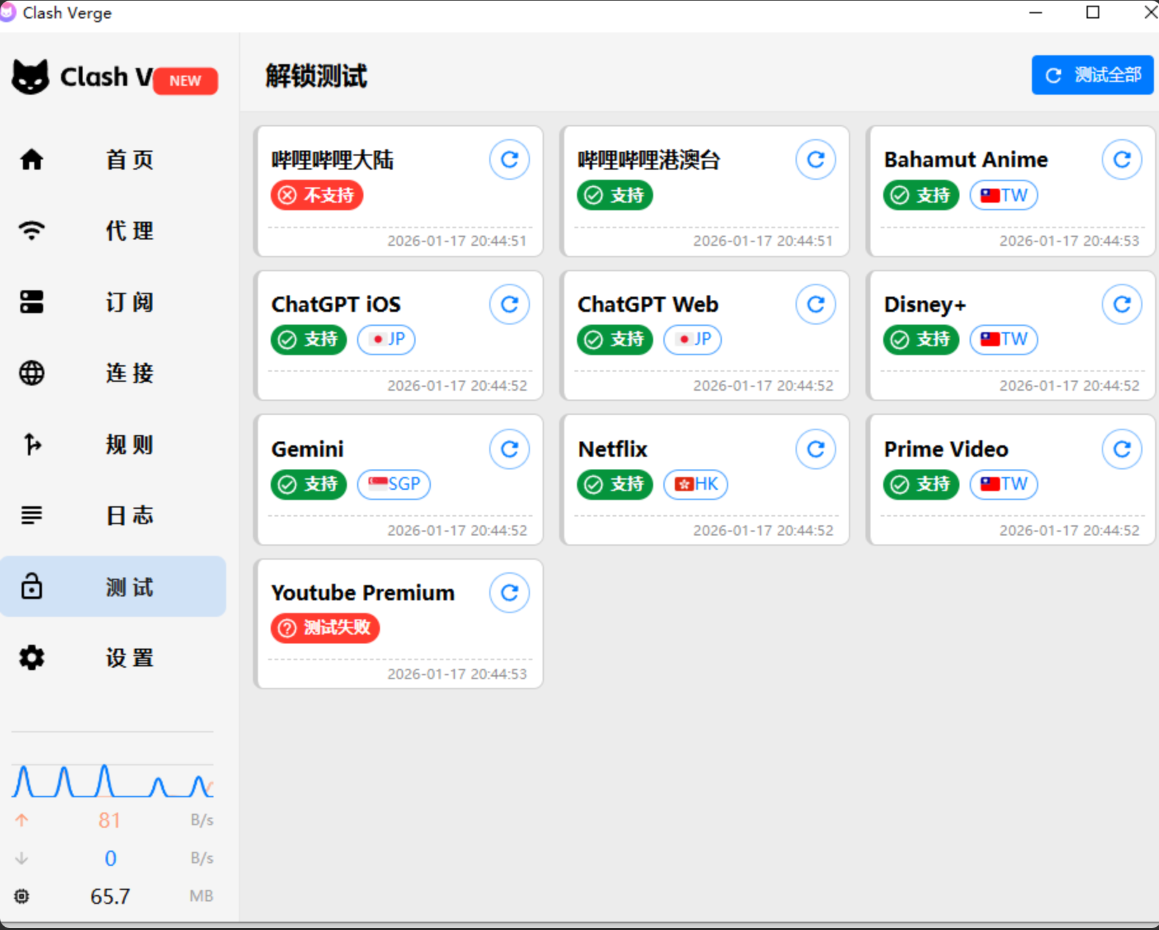Click the 规则 rules icon in sidebar
The height and width of the screenshot is (930, 1159).
tap(31, 445)
